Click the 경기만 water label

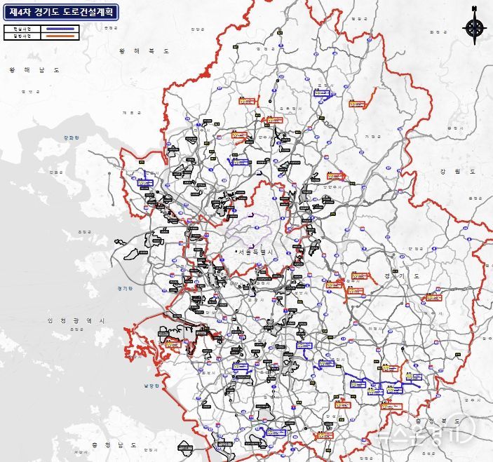[x=126, y=288]
